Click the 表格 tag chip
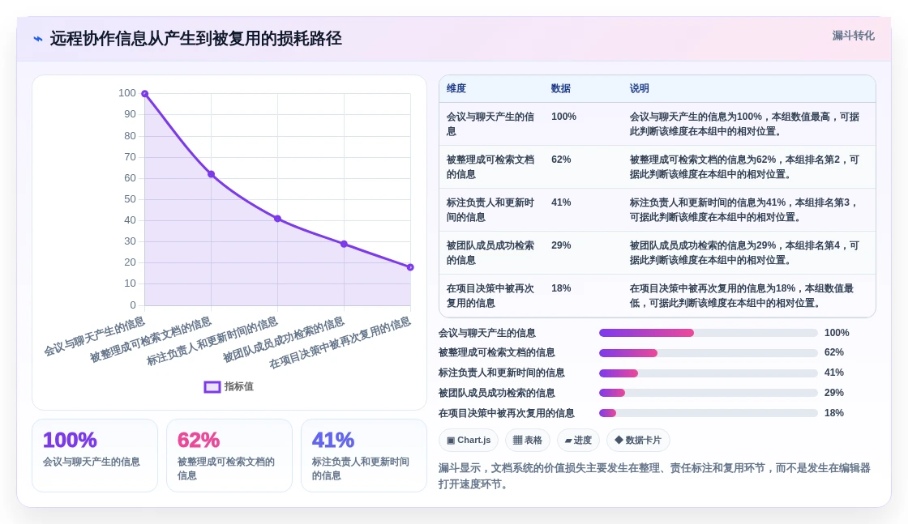This screenshot has height=524, width=908. (528, 440)
